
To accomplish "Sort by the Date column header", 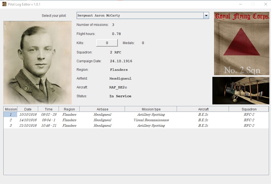I will pos(28,109).
